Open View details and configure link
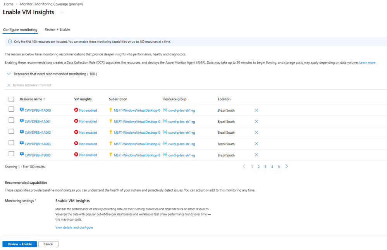Viewport: 387px width, 250px height. 74,227
